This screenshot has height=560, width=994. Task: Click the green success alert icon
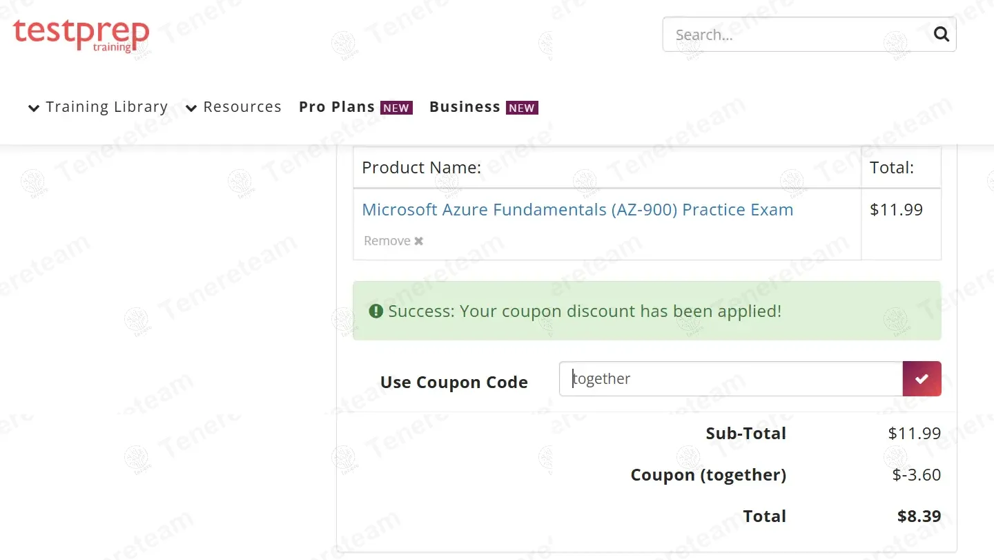[376, 311]
